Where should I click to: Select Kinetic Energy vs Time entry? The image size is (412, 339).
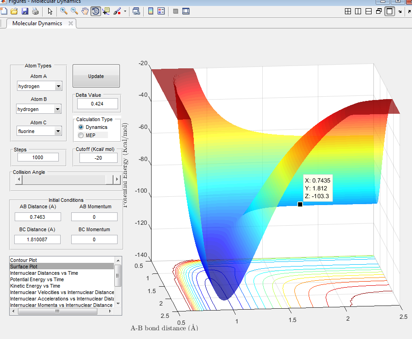coord(34,286)
